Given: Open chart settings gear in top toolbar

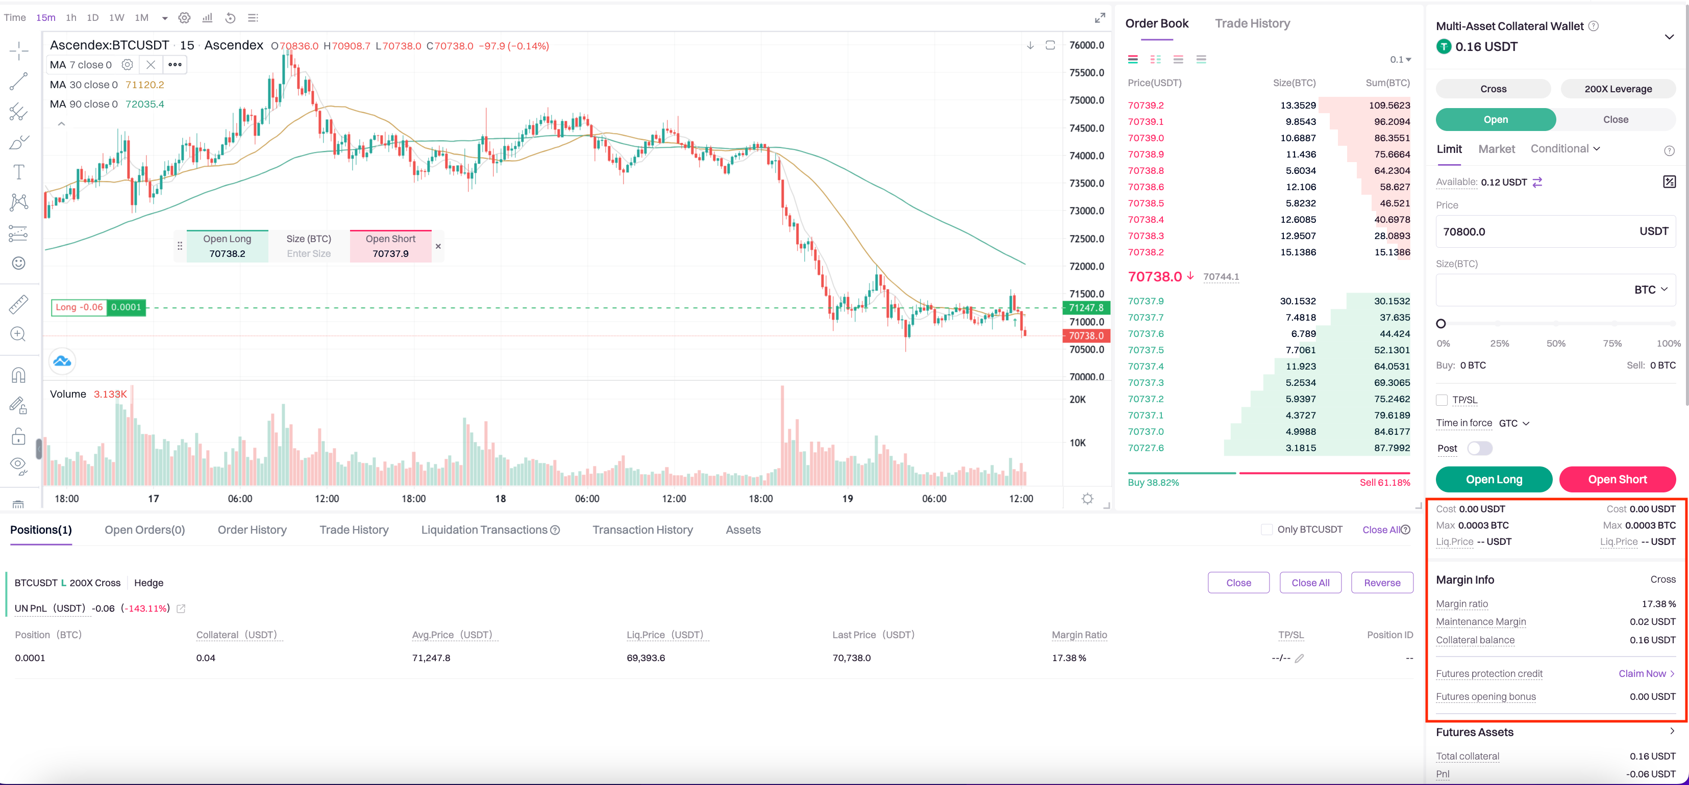Looking at the screenshot, I should tap(185, 18).
